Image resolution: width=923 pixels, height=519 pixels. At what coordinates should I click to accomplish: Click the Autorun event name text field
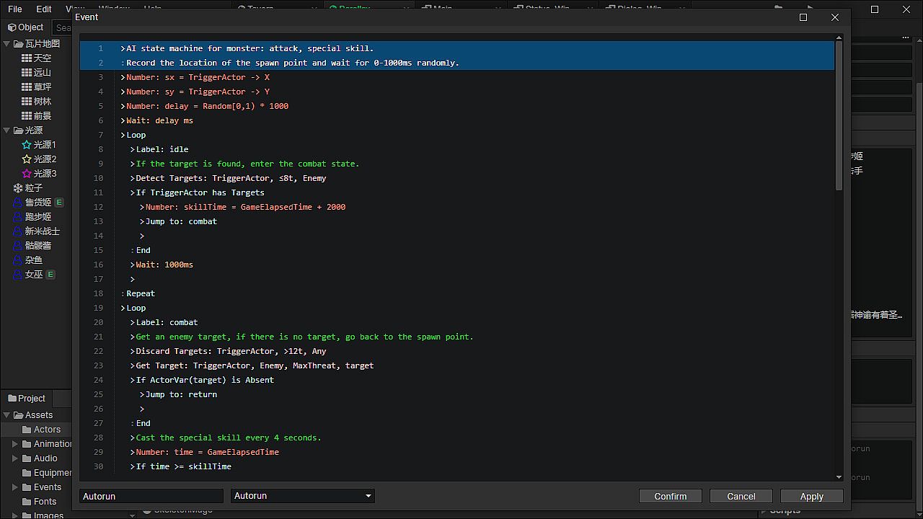151,496
